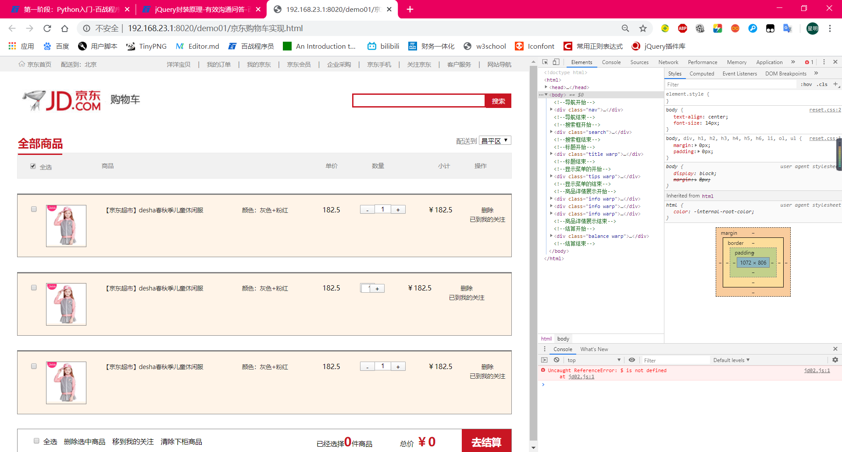Image resolution: width=842 pixels, height=452 pixels.
Task: Clear the console with the ban icon
Action: 557,360
